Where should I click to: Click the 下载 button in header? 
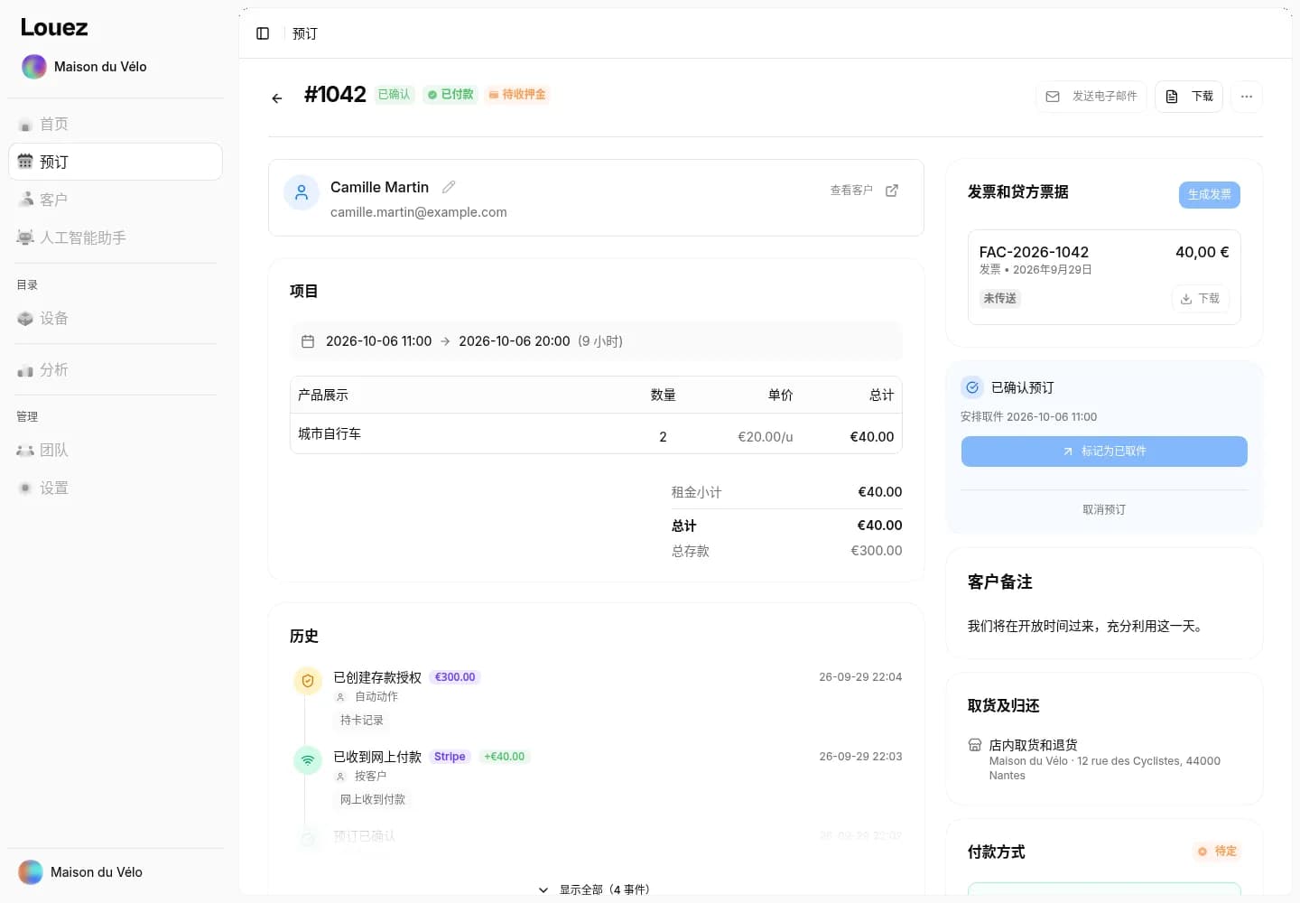point(1189,97)
